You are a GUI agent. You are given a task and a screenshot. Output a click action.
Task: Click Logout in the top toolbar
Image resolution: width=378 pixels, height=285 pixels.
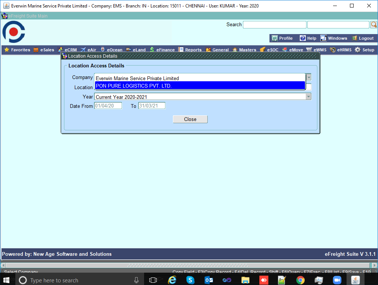[363, 38]
